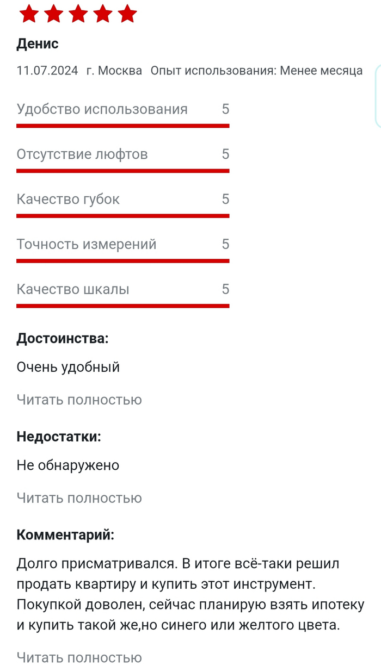Image resolution: width=381 pixels, height=672 pixels.
Task: Expand "Читать полностью" under Комментарий
Action: [x=79, y=658]
